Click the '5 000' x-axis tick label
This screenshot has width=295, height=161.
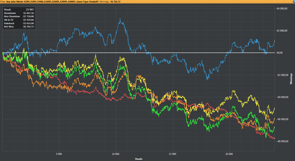59,154
